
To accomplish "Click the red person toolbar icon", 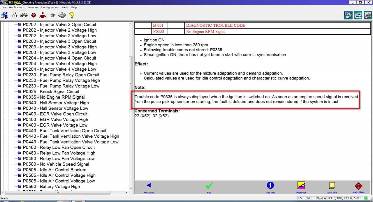I will click(43, 15).
